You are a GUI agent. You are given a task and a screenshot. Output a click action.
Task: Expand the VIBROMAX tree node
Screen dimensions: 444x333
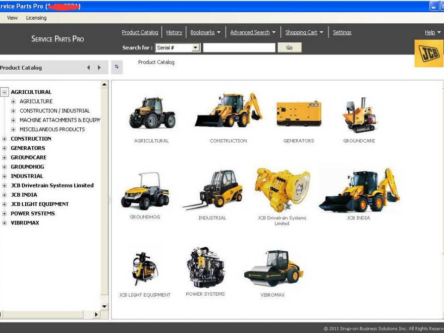coord(4,223)
